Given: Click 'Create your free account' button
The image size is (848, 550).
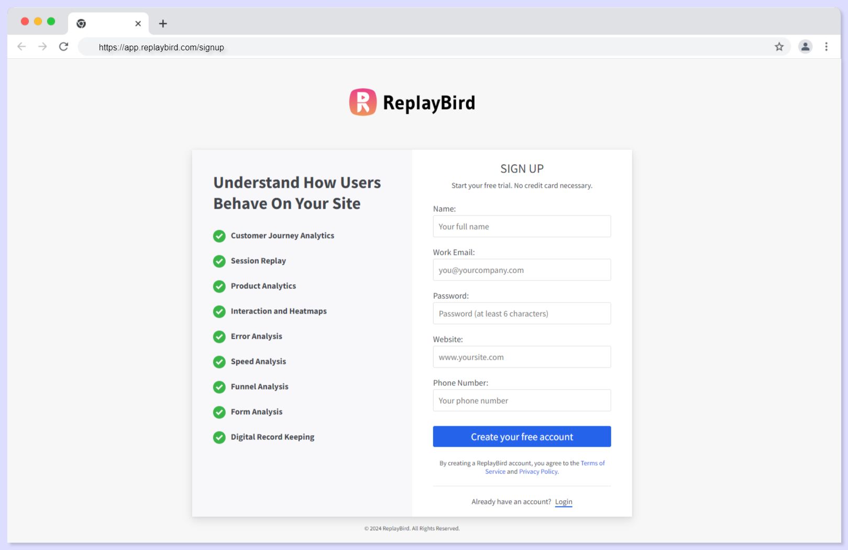Looking at the screenshot, I should (x=522, y=437).
